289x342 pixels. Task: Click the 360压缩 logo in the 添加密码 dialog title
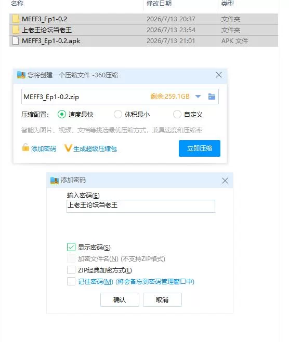coord(55,181)
